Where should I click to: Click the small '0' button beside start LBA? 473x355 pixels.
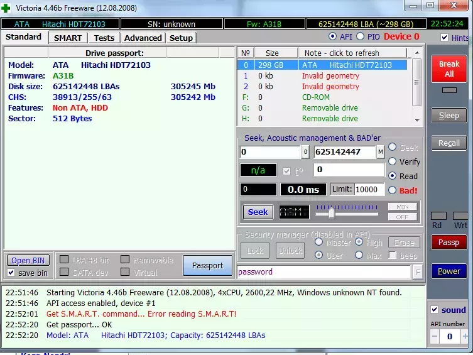305,152
